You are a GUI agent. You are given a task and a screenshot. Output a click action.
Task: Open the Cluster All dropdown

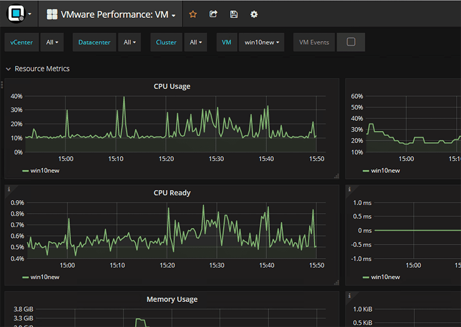(x=196, y=42)
